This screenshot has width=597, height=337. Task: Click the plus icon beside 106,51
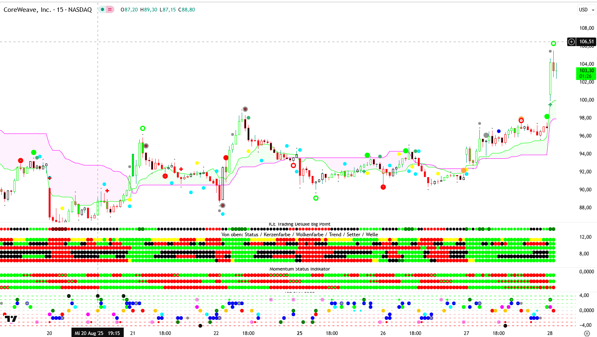(572, 42)
